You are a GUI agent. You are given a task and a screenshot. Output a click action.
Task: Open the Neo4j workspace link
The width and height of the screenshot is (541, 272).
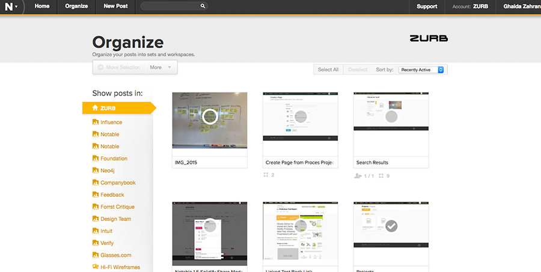(x=108, y=171)
